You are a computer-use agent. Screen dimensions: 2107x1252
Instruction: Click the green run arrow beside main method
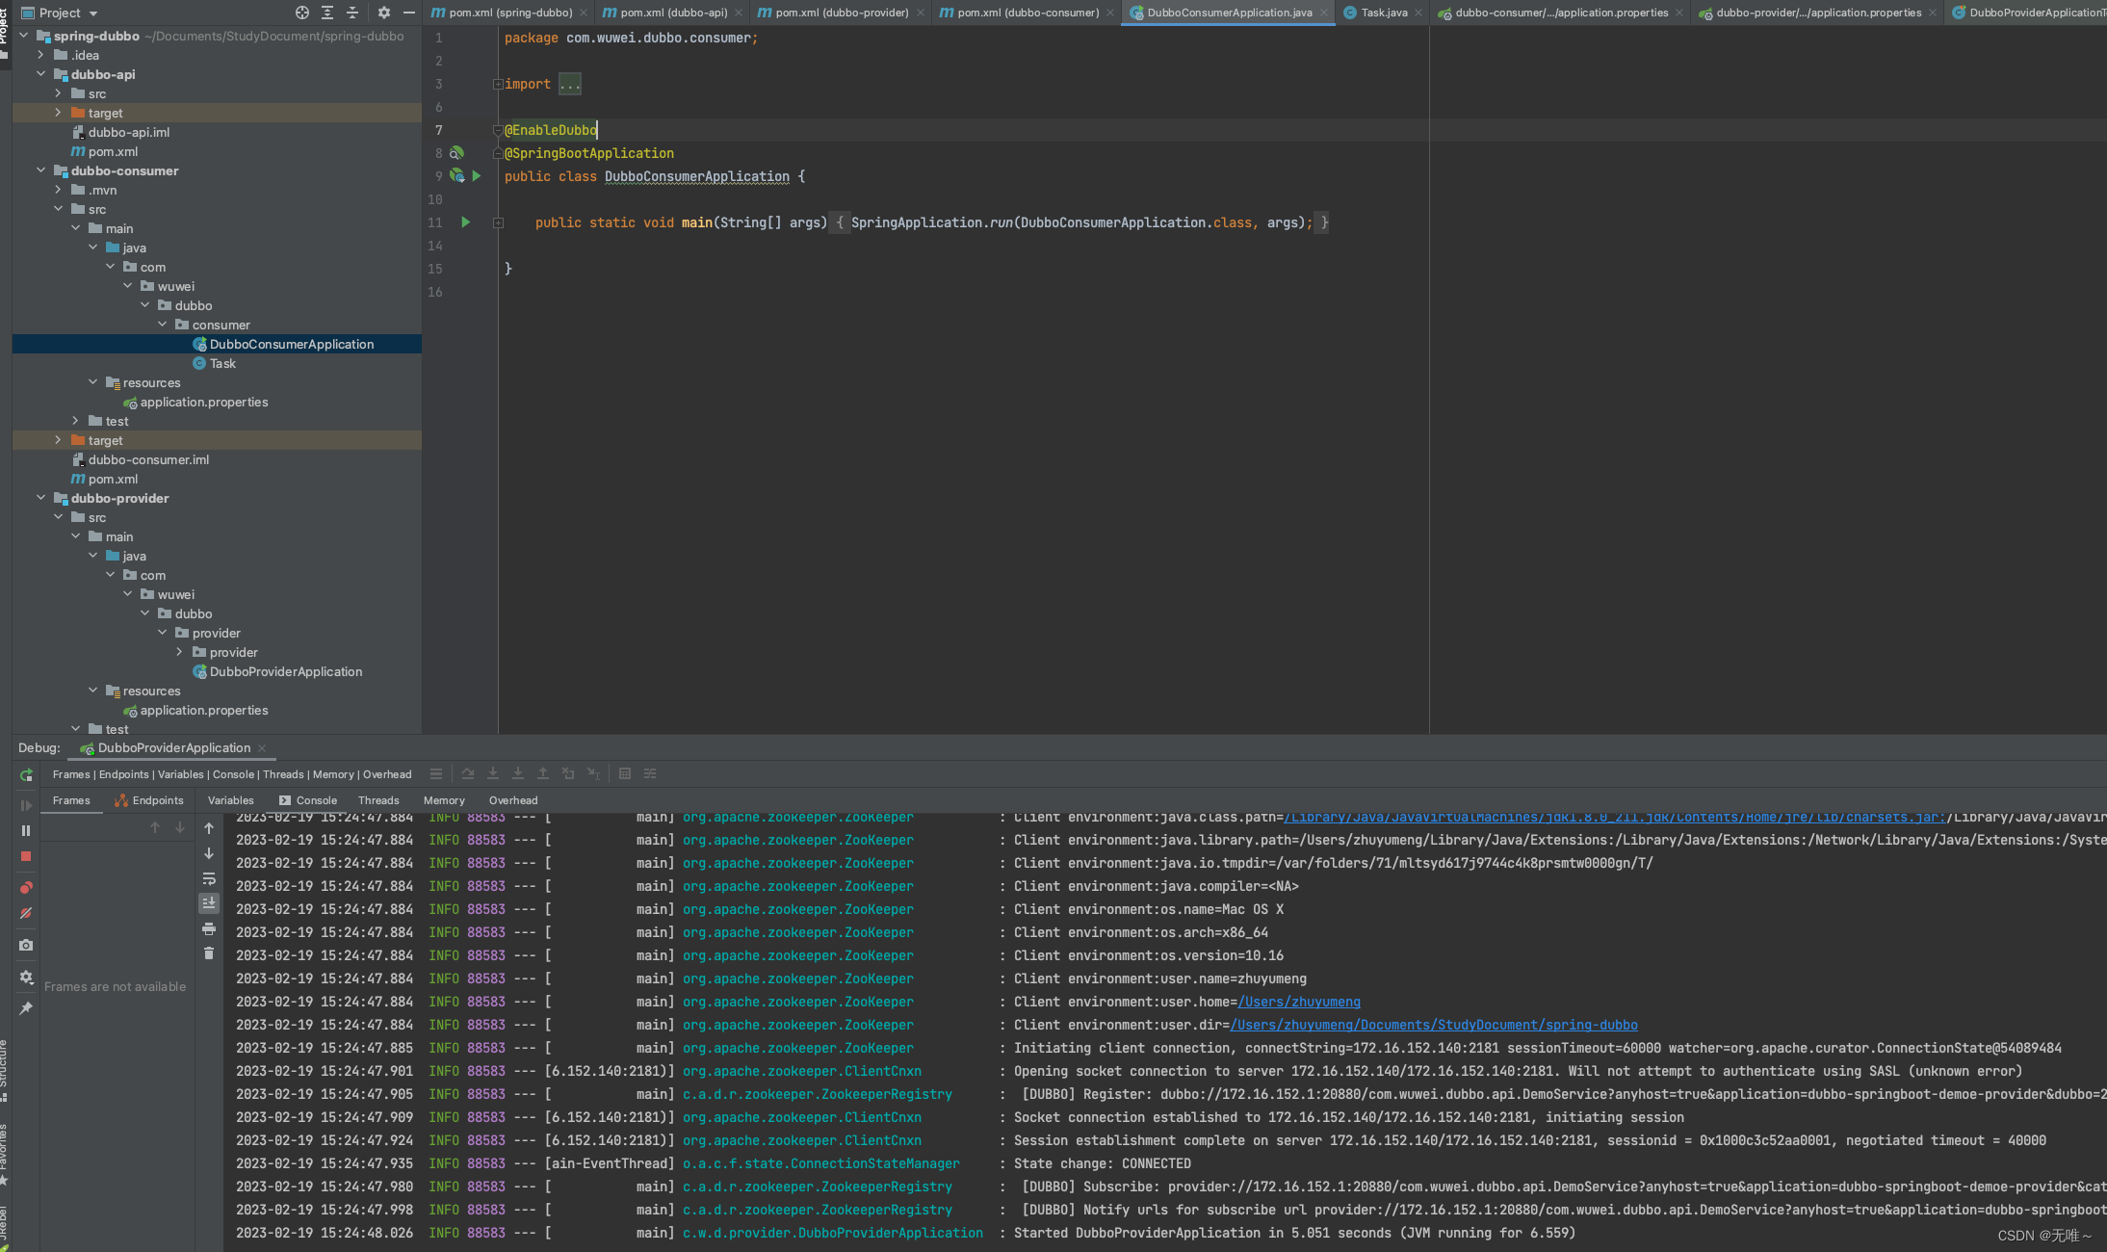point(466,222)
